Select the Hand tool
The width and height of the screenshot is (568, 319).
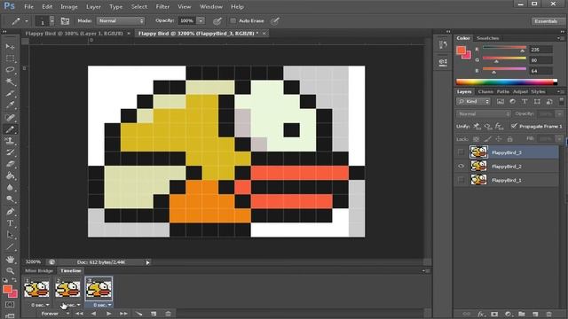tap(10, 259)
